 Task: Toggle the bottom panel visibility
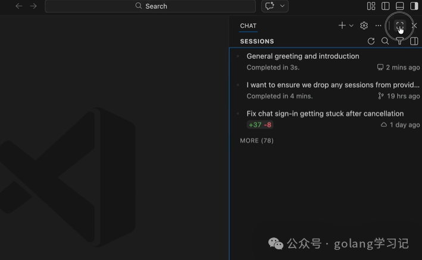click(399, 6)
